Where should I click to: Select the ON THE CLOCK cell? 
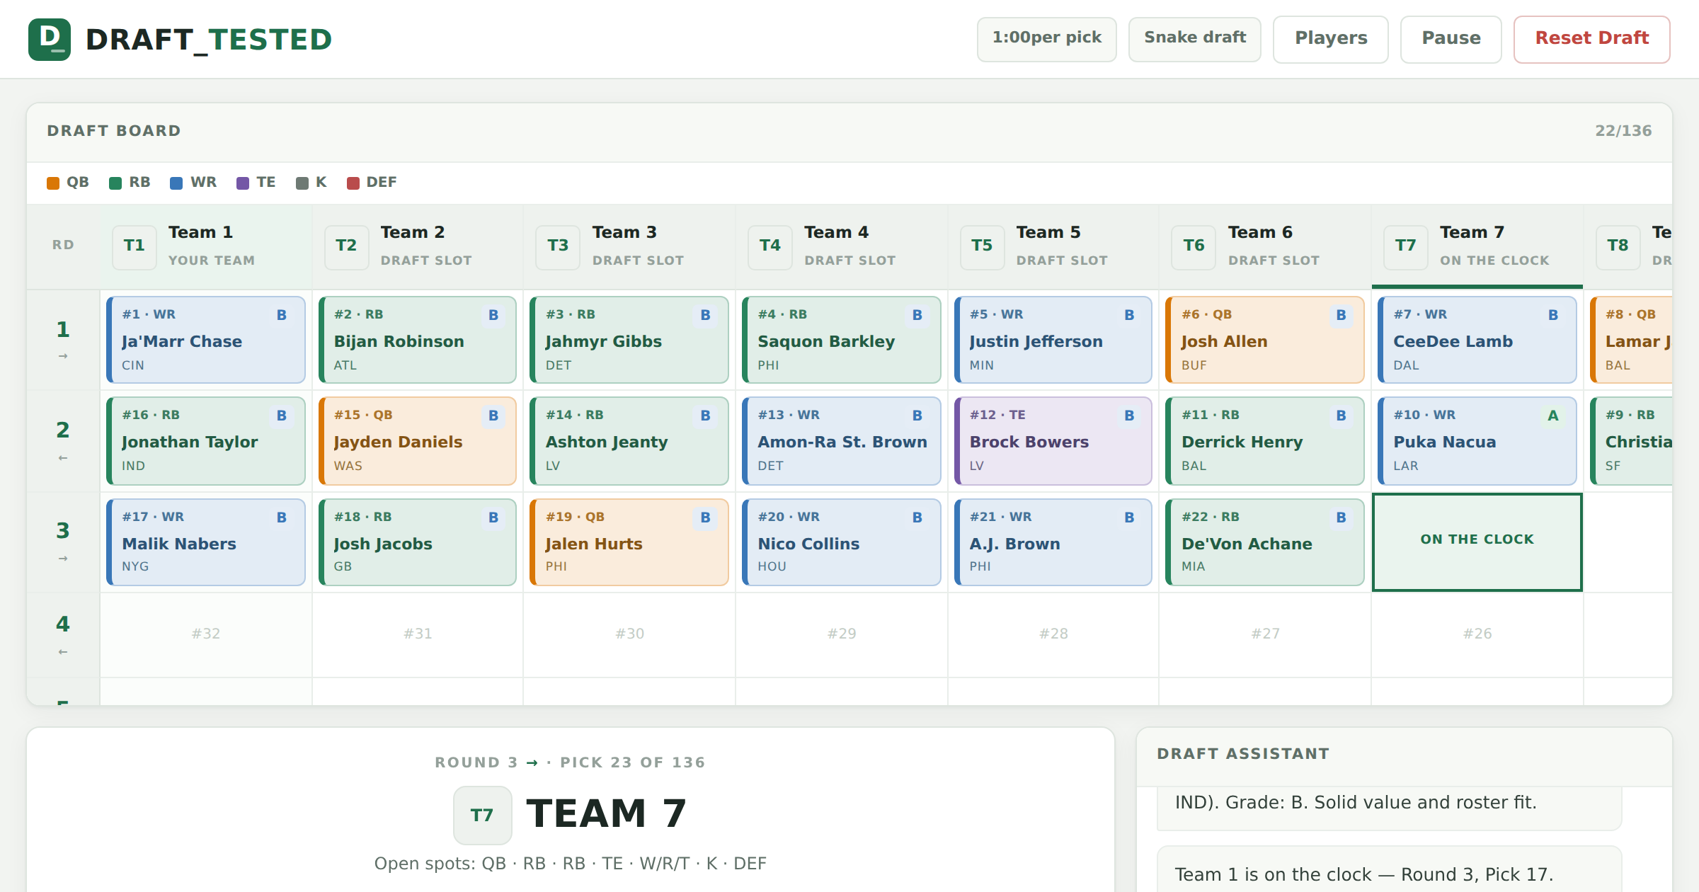click(1477, 542)
